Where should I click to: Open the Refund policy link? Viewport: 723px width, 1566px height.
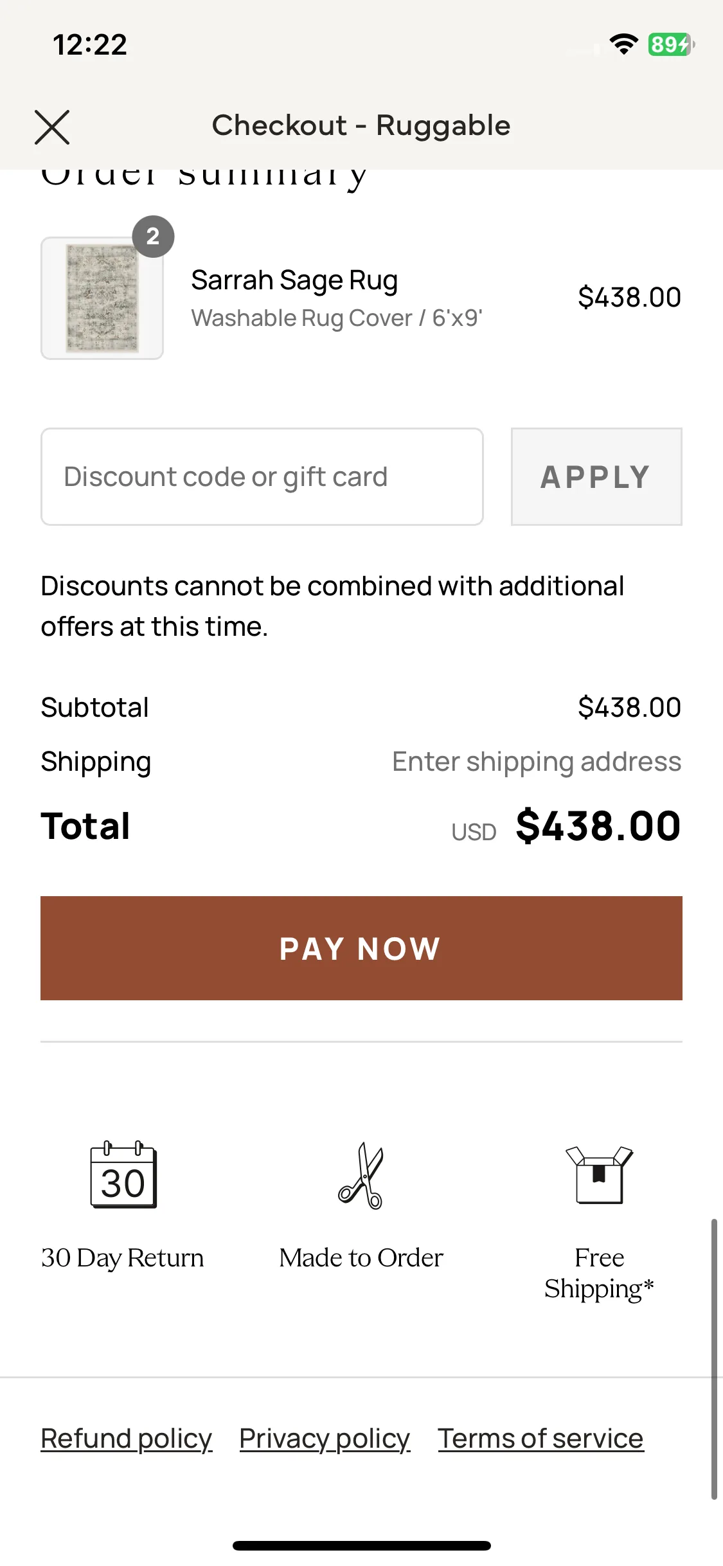127,1439
